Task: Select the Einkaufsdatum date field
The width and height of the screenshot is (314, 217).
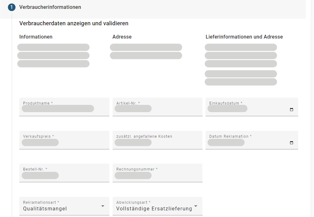Action: pos(247,109)
